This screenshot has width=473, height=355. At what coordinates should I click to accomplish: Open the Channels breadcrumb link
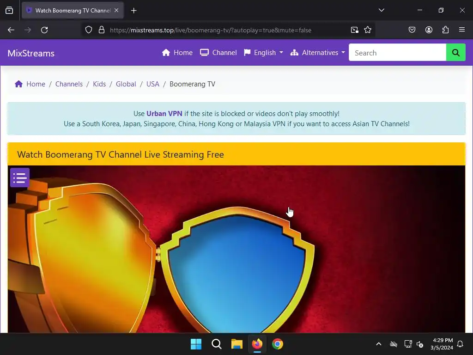click(69, 84)
